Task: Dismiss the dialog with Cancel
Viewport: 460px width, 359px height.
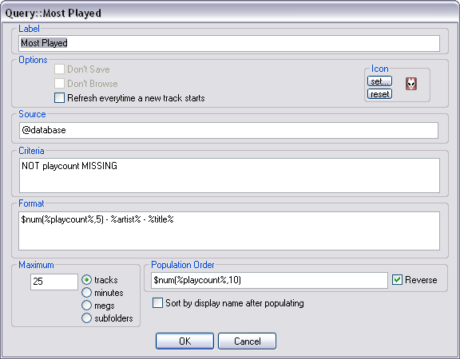Action: (x=247, y=341)
